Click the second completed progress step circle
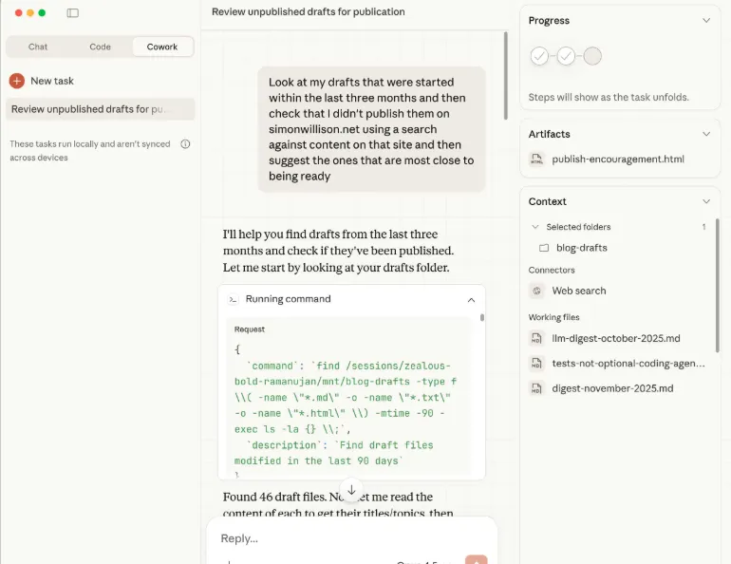Screen dimensions: 731x564 (x=566, y=57)
